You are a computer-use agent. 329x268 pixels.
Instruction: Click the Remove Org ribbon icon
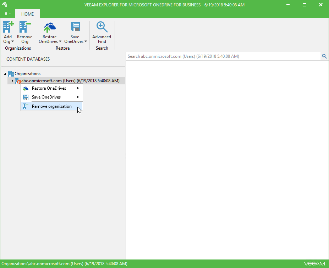(25, 27)
